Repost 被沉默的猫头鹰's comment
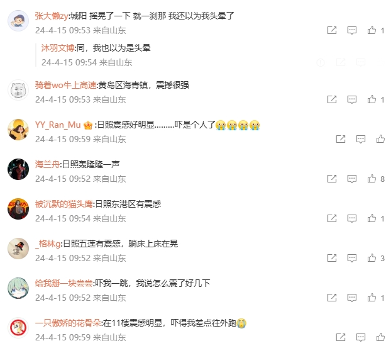Image resolution: width=391 pixels, height=353 pixels. click(x=332, y=218)
